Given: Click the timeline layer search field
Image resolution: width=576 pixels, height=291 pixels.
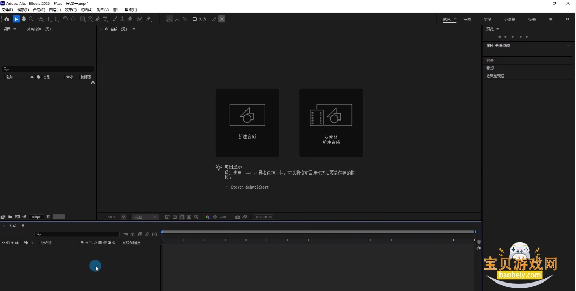Looking at the screenshot, I should (77, 234).
